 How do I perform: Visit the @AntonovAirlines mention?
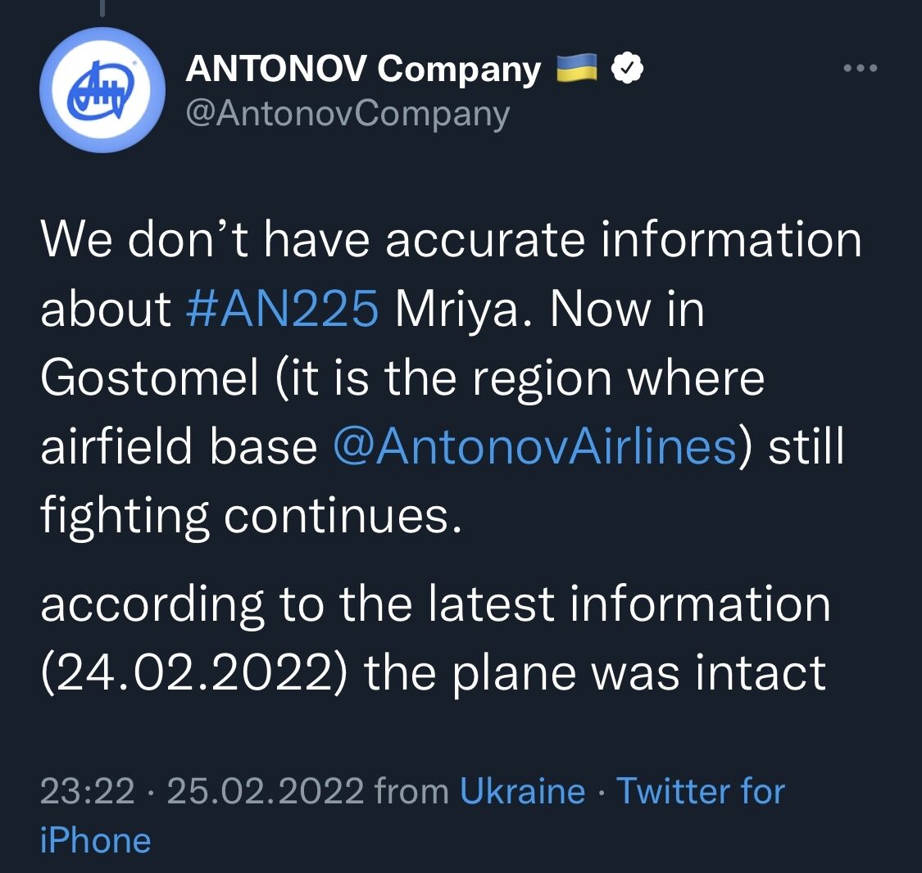click(x=535, y=447)
